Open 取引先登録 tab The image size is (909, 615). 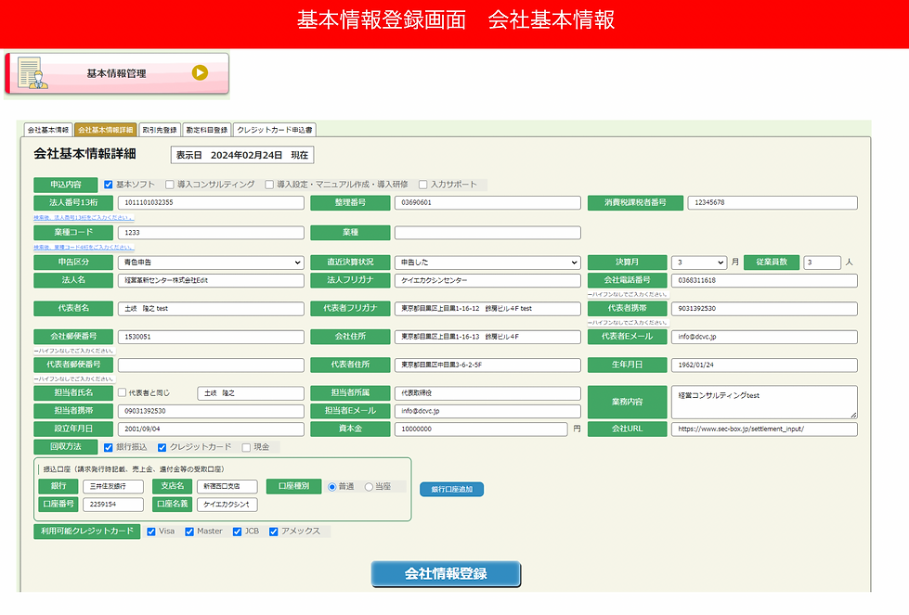point(160,130)
